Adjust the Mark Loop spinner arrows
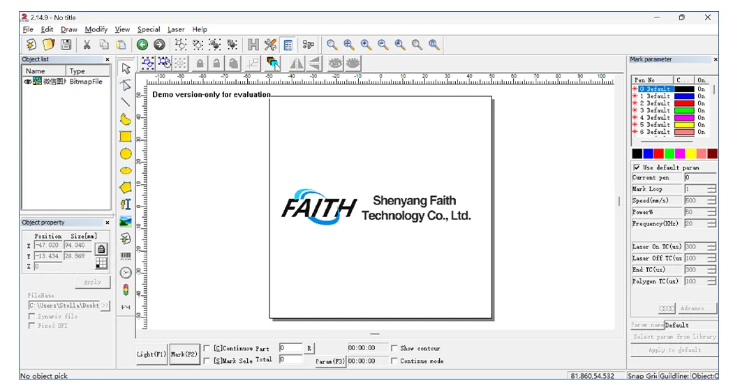 [x=711, y=189]
